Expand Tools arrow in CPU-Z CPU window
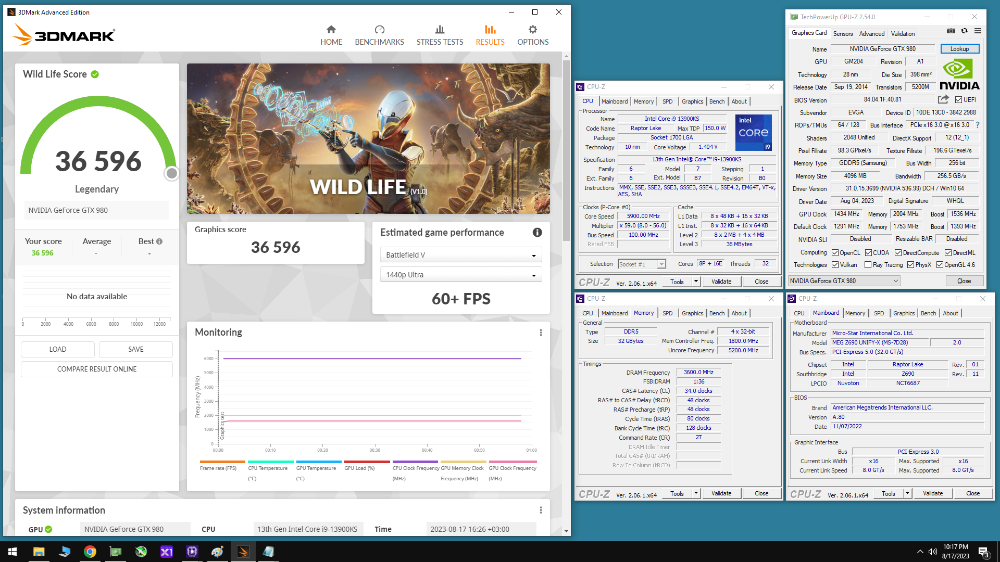 click(x=695, y=282)
